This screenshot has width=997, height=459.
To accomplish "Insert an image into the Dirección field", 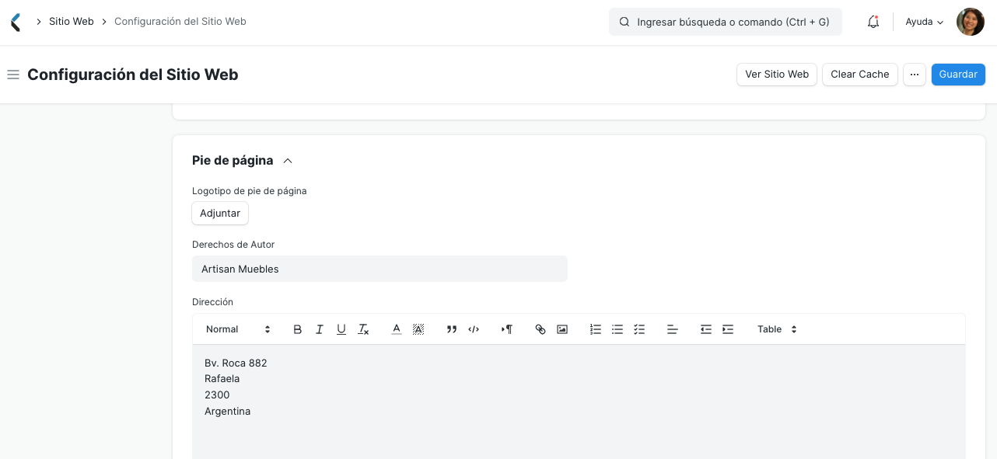I will coord(562,329).
